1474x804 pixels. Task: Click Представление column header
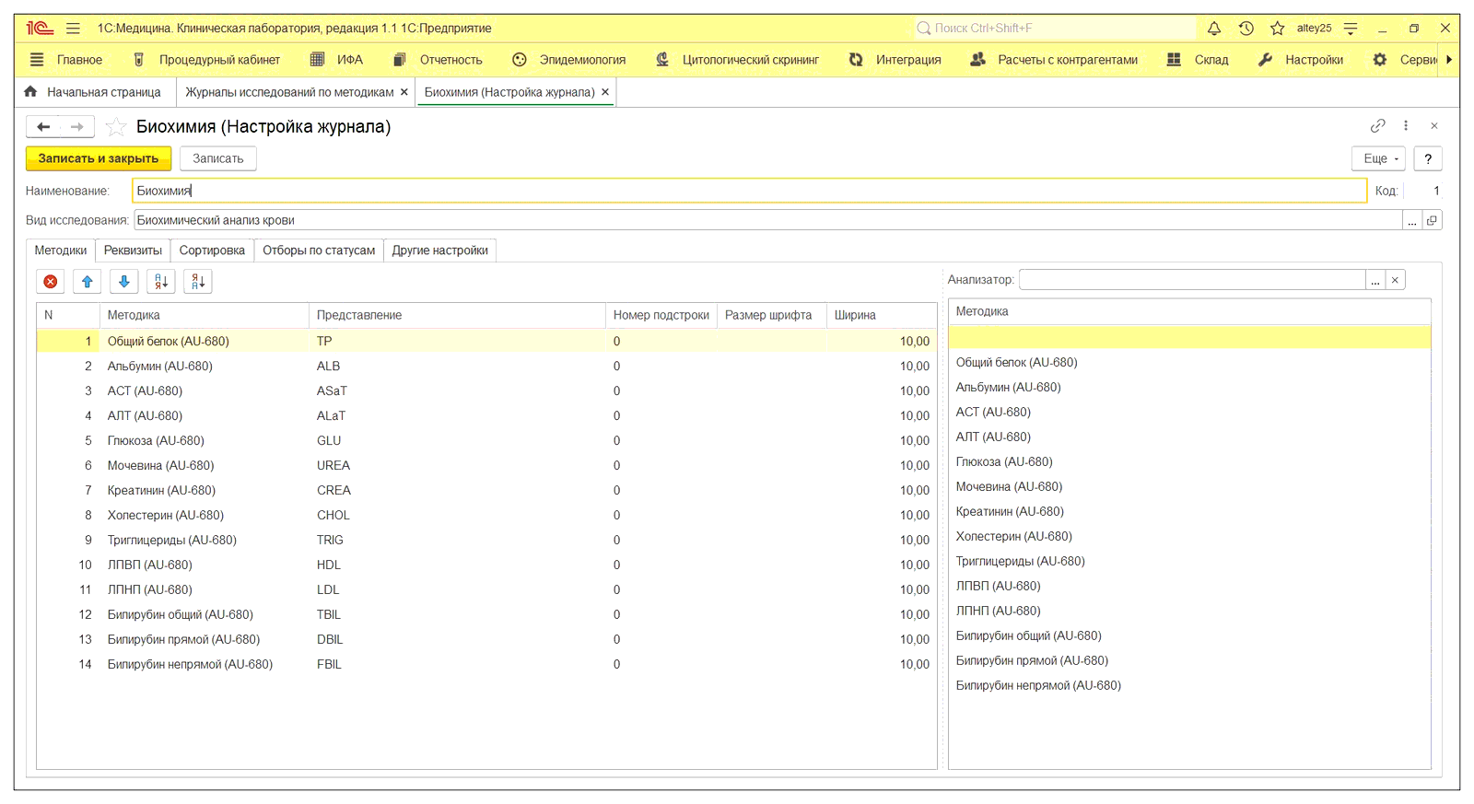pyautogui.click(x=457, y=315)
